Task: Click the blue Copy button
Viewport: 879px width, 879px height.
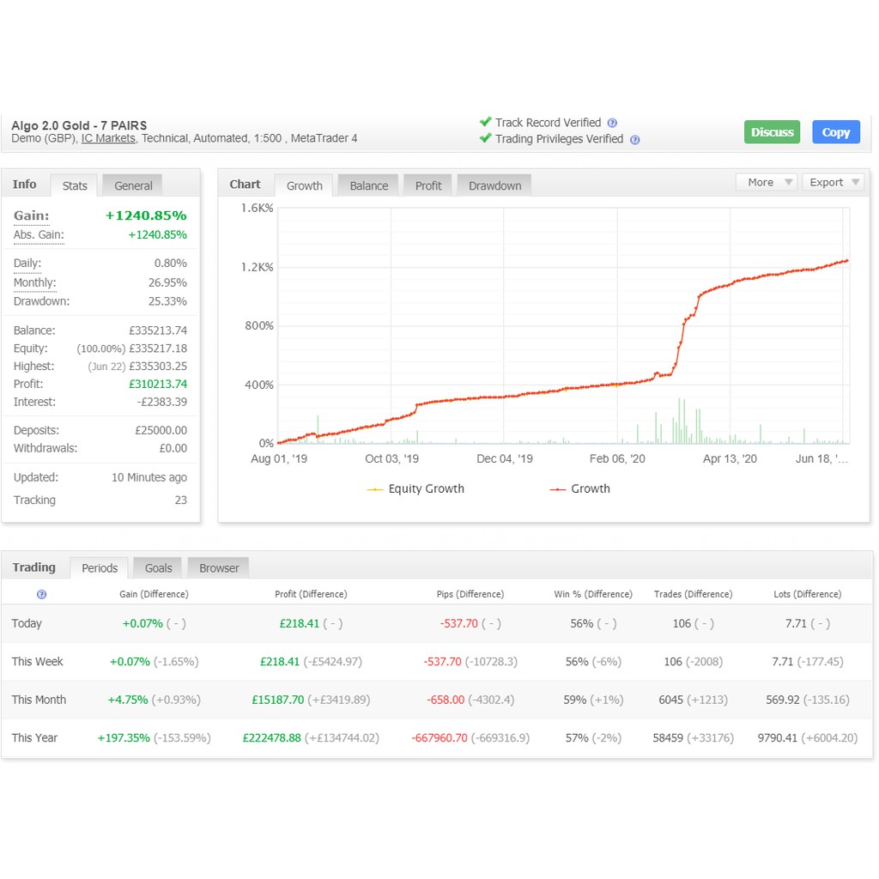Action: coord(835,132)
